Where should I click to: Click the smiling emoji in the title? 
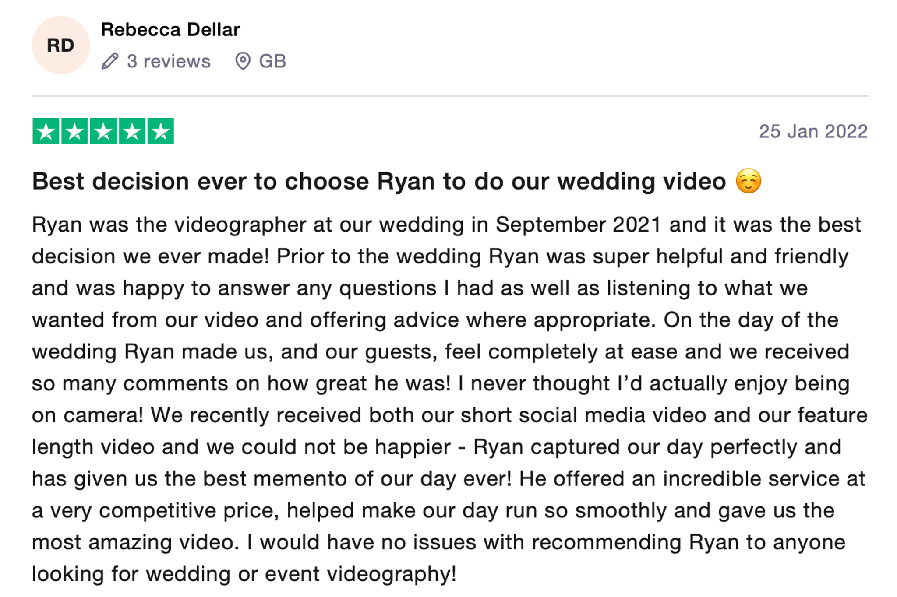(749, 181)
